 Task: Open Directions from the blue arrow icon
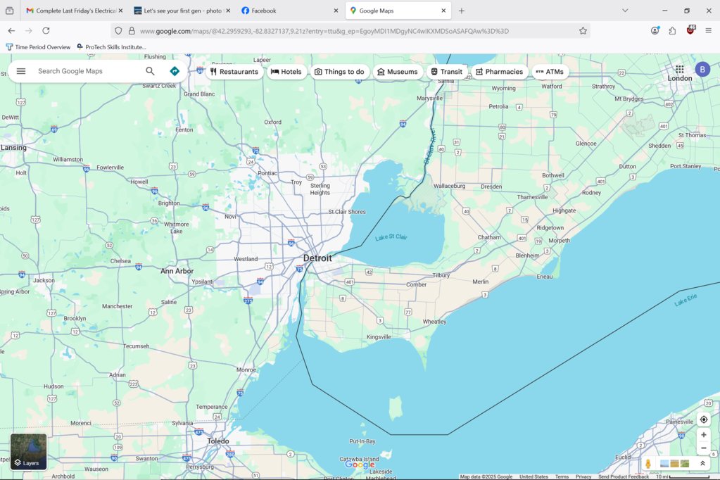[175, 71]
